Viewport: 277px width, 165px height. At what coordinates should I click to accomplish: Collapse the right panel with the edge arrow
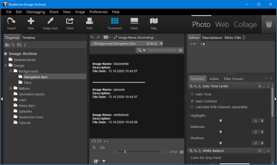point(275,99)
